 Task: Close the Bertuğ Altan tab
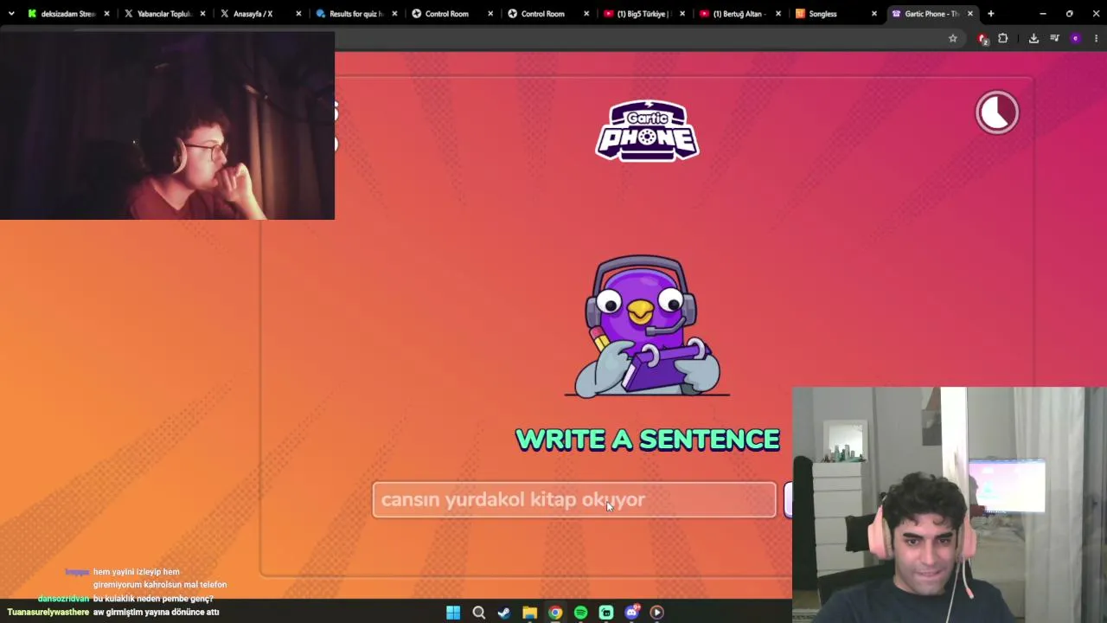pyautogui.click(x=778, y=14)
